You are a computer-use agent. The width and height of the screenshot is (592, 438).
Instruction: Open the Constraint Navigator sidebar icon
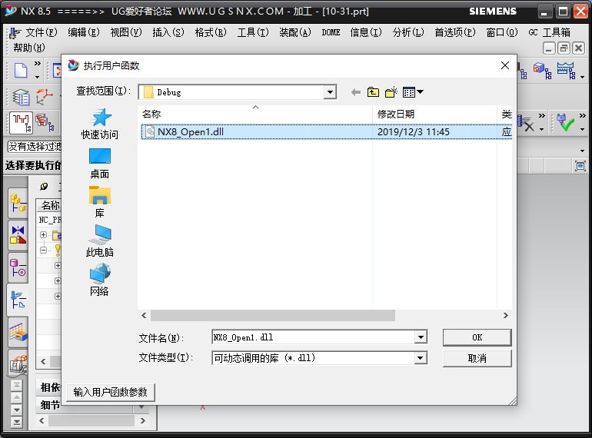pos(18,234)
